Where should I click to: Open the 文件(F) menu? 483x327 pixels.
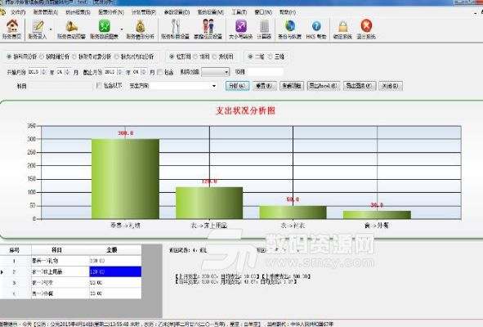18,12
